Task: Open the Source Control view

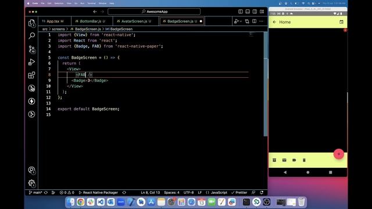Action: coord(31,49)
